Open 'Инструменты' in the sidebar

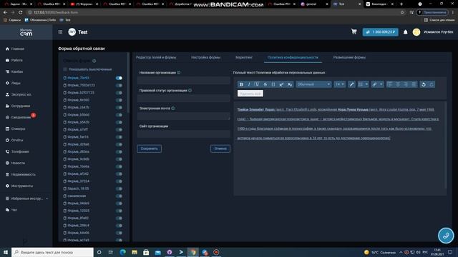pos(22,186)
